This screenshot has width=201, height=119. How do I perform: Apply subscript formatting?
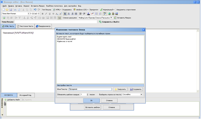tap(57, 14)
